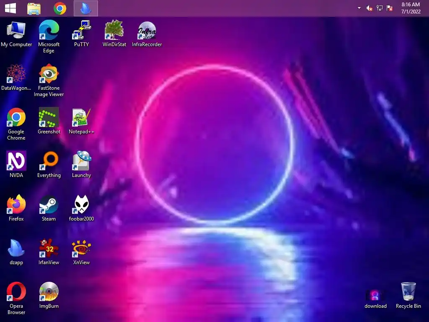The height and width of the screenshot is (322, 429).
Task: Launch IrfanView from desktop
Action: pos(49,252)
